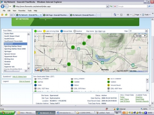The width and height of the screenshot is (154, 115).
Task: Open the Inbox Microsoft taskbar item
Action: point(26,113)
